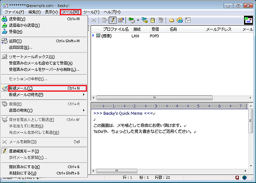Open the メール(M) menu
This screenshot has height=183, width=256.
(70, 12)
